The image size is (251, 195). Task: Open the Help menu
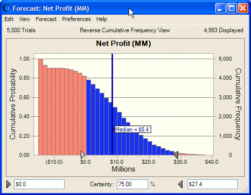pyautogui.click(x=102, y=19)
